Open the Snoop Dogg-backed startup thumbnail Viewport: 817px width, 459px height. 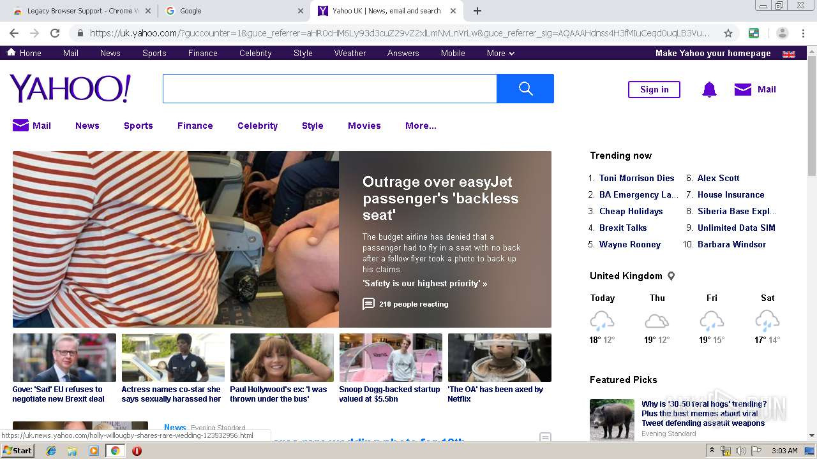tap(391, 358)
